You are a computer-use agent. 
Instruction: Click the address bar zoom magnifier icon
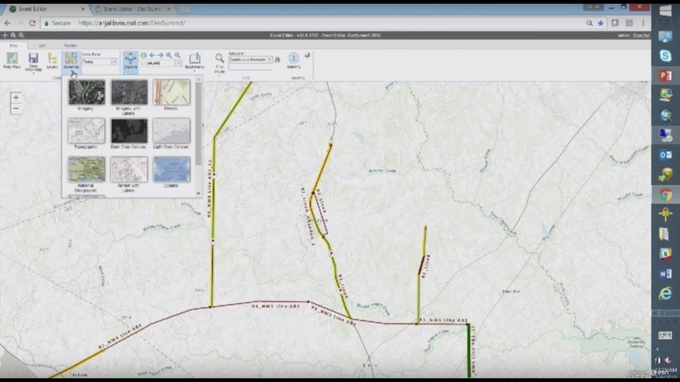590,23
